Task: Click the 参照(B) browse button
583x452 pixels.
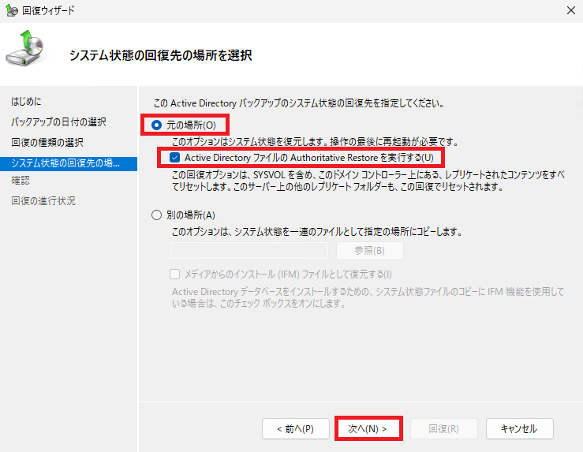Action: (x=369, y=251)
